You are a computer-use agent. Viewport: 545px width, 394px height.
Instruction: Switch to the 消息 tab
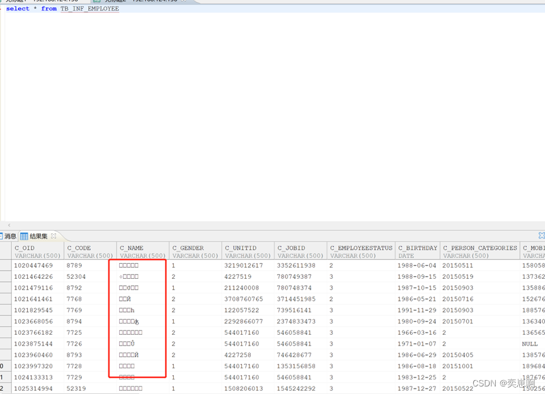[9, 235]
